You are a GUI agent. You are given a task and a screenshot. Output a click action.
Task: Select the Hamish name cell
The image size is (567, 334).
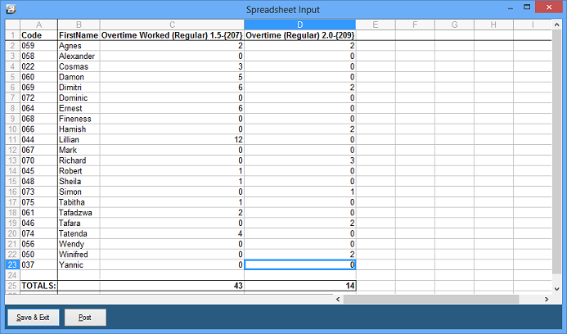click(x=79, y=129)
